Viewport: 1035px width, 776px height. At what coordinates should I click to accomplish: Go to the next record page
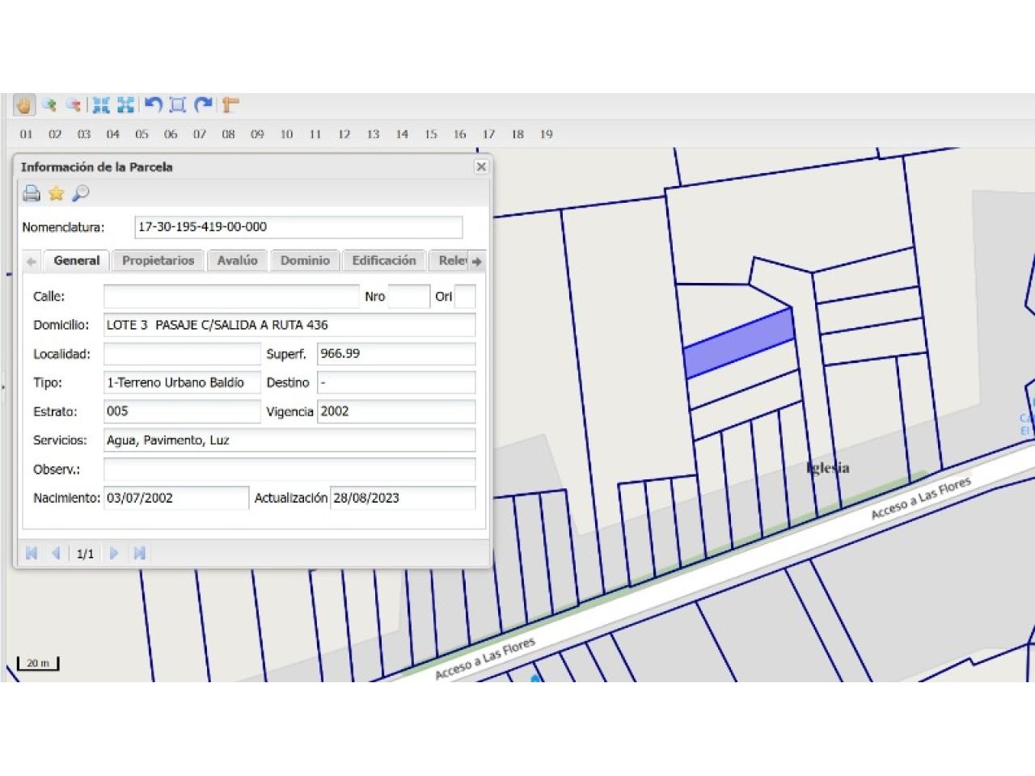114,553
